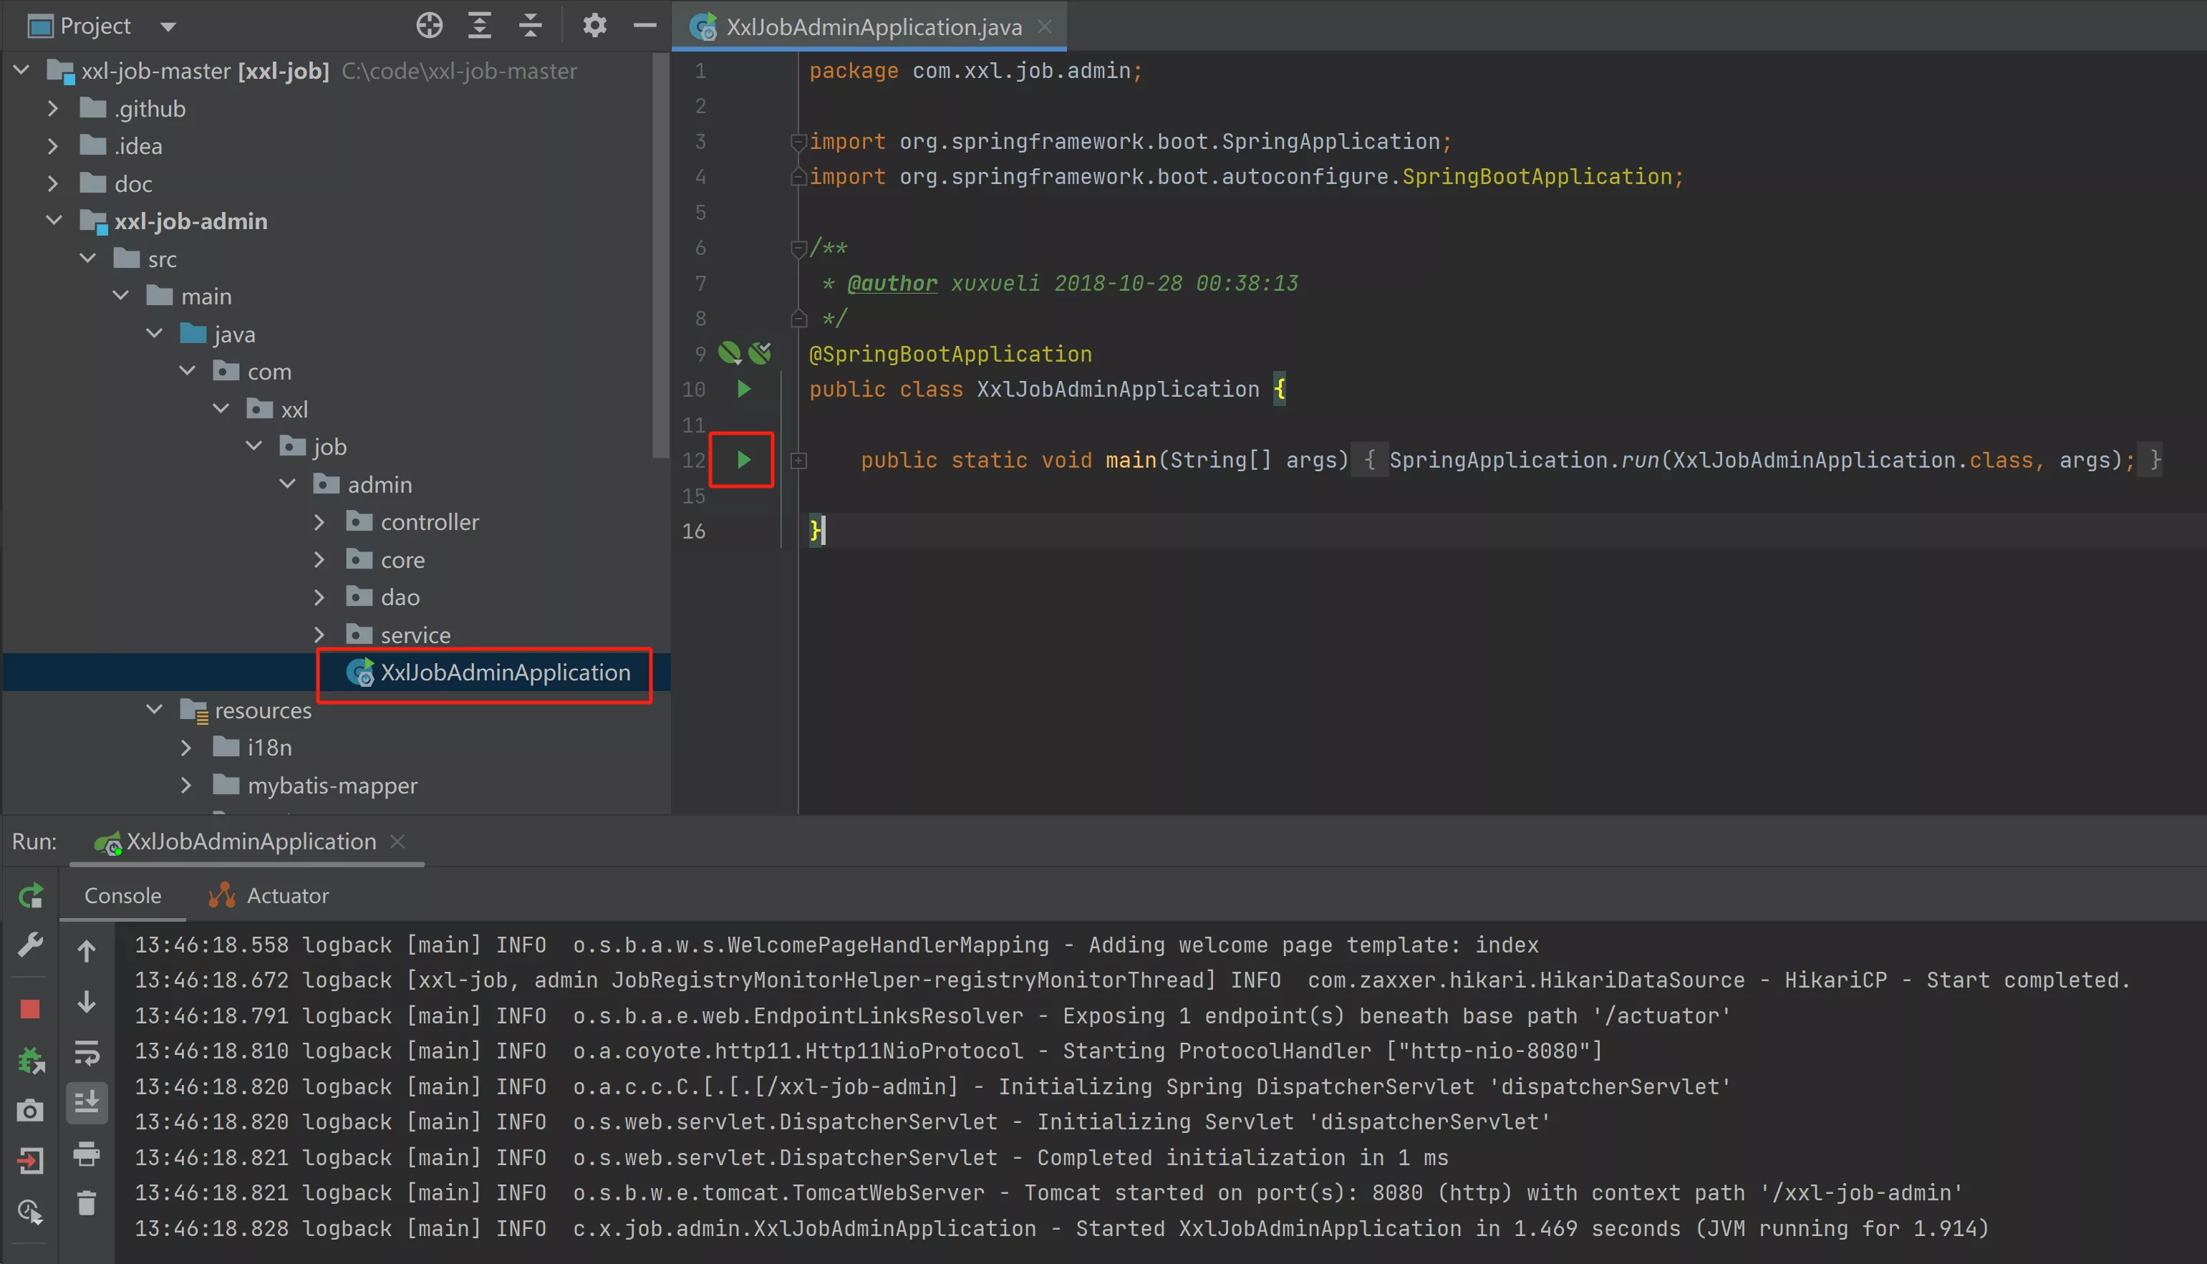Fold the Javadoc comment on line 6
Viewport: 2207px width, 1264px height.
798,249
